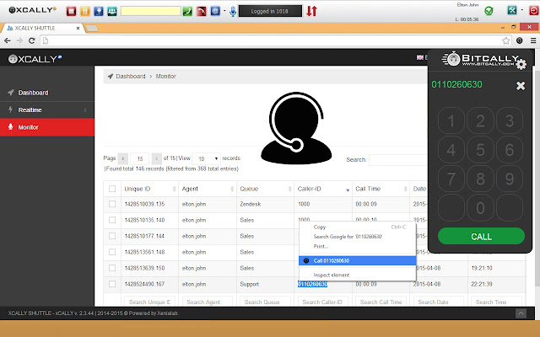
Task: Click the blue transfer call icon
Action: (x=99, y=11)
